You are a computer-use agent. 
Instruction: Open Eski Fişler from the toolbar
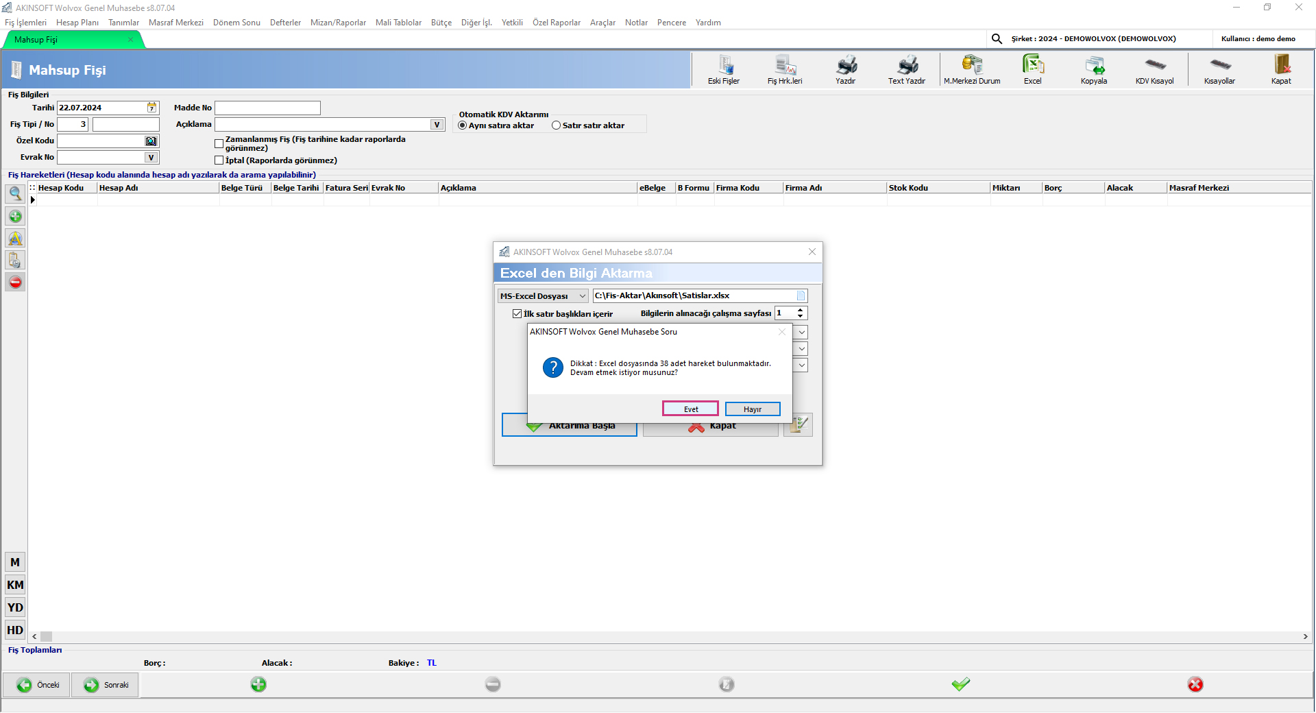click(724, 69)
